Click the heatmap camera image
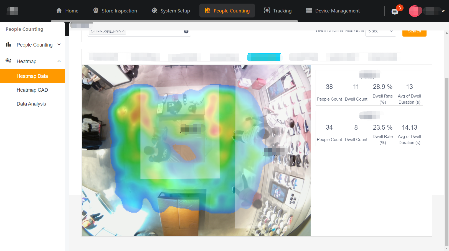Image resolution: width=449 pixels, height=251 pixels. point(196,150)
